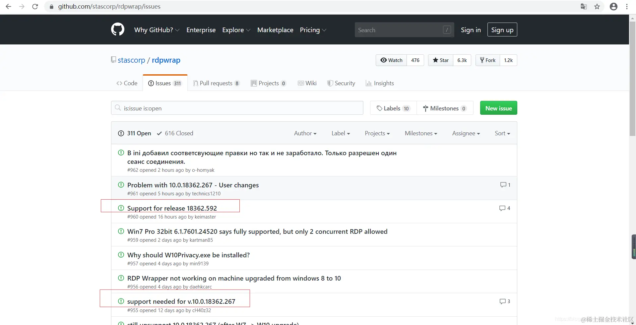This screenshot has height=325, width=636.
Task: Click the site lock icon in address bar
Action: point(51,6)
